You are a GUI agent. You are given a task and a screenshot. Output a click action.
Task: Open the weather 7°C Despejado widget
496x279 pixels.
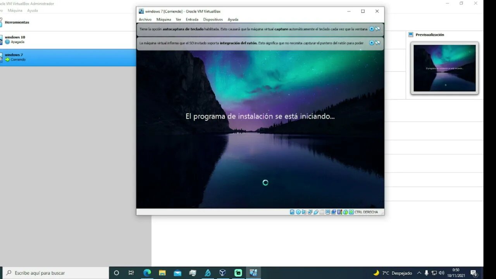[x=393, y=273]
